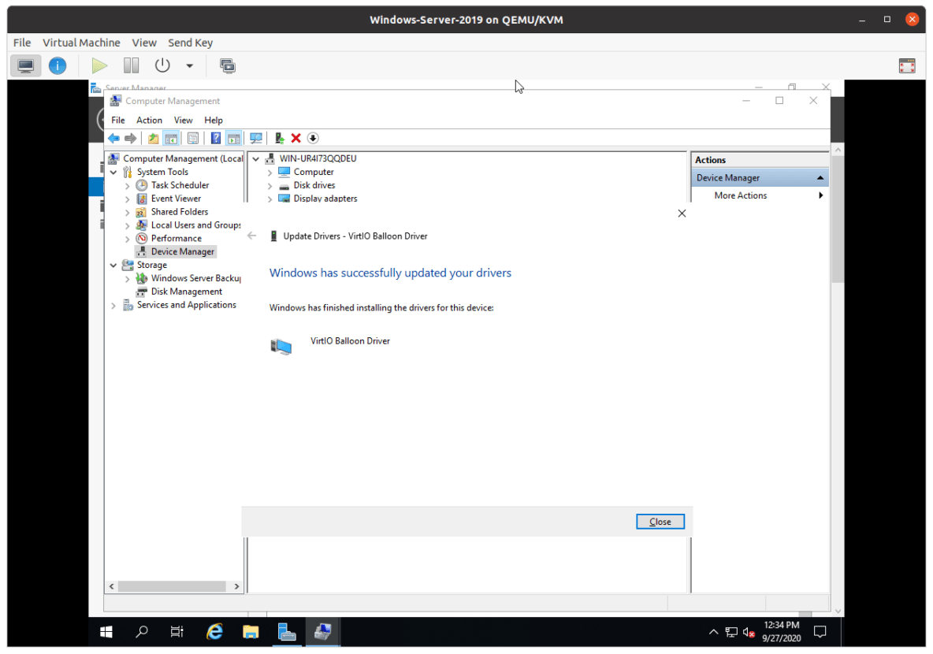This screenshot has height=654, width=933.
Task: Click the Close button in the driver wizard
Action: [660, 521]
